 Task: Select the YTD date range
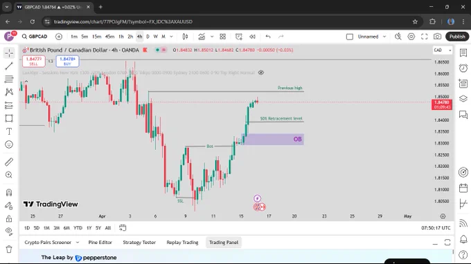pos(78,228)
